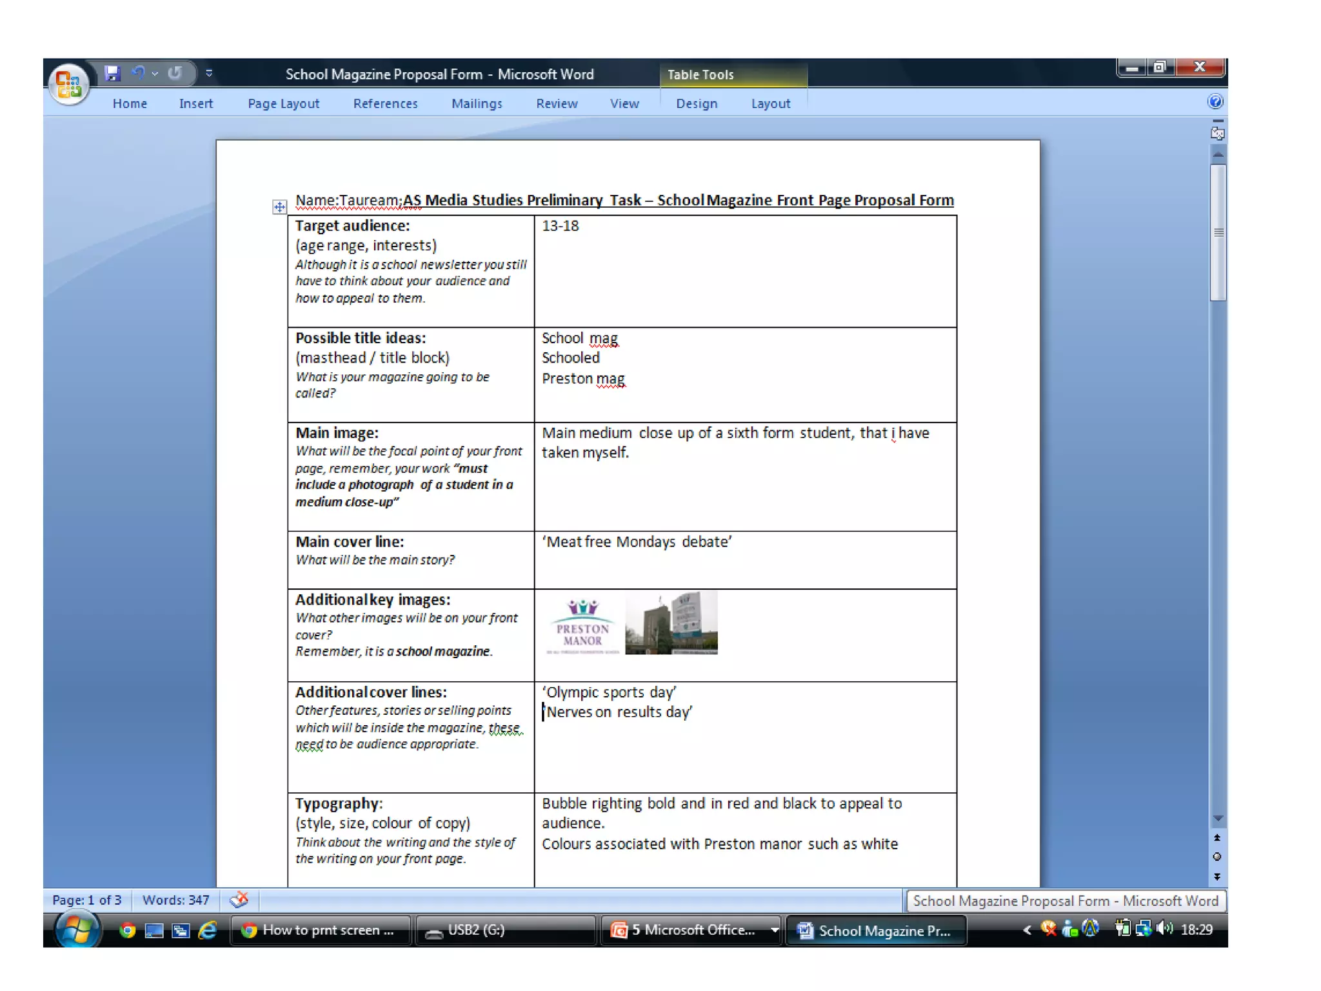1321x991 pixels.
Task: Open the Word Help question mark
Action: [1215, 102]
